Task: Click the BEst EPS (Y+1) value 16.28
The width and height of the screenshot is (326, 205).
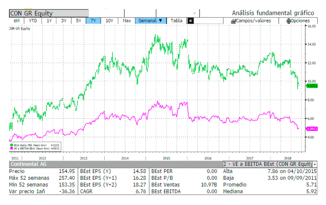Action: [139, 178]
